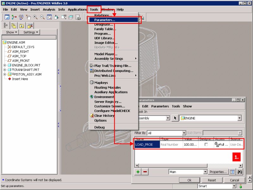Click the Properties... button
Viewport: 253px width, 190px height.
tap(218, 172)
